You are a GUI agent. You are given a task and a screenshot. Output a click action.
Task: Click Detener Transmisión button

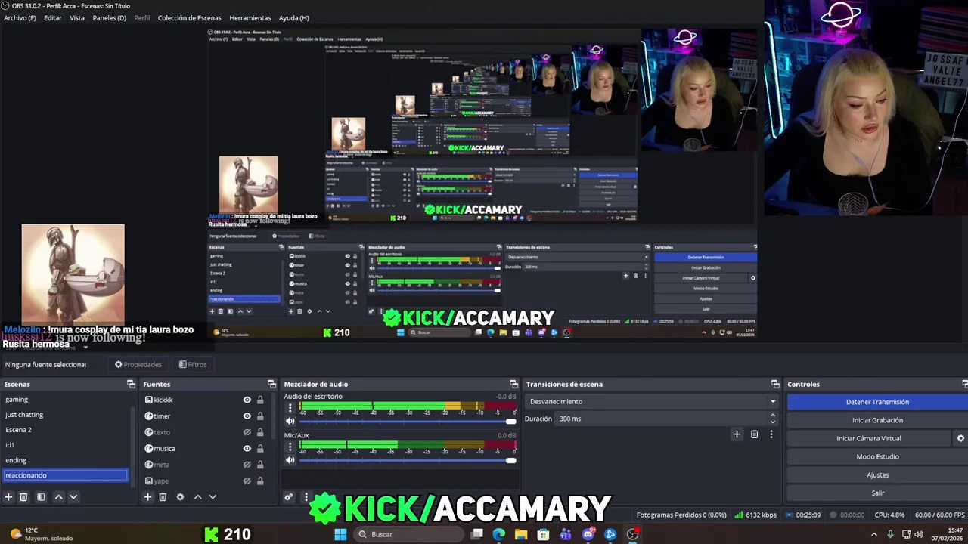tap(877, 402)
